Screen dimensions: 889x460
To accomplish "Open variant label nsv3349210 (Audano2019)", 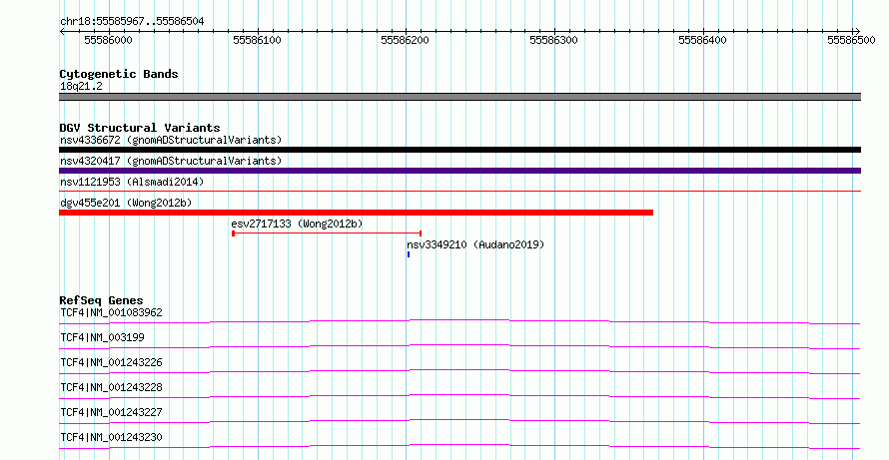I will tap(475, 244).
